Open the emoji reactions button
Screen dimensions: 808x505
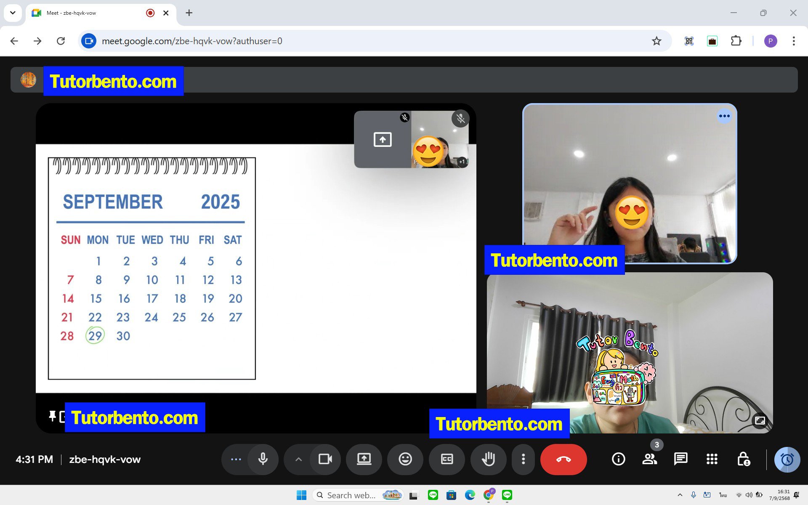click(x=405, y=459)
